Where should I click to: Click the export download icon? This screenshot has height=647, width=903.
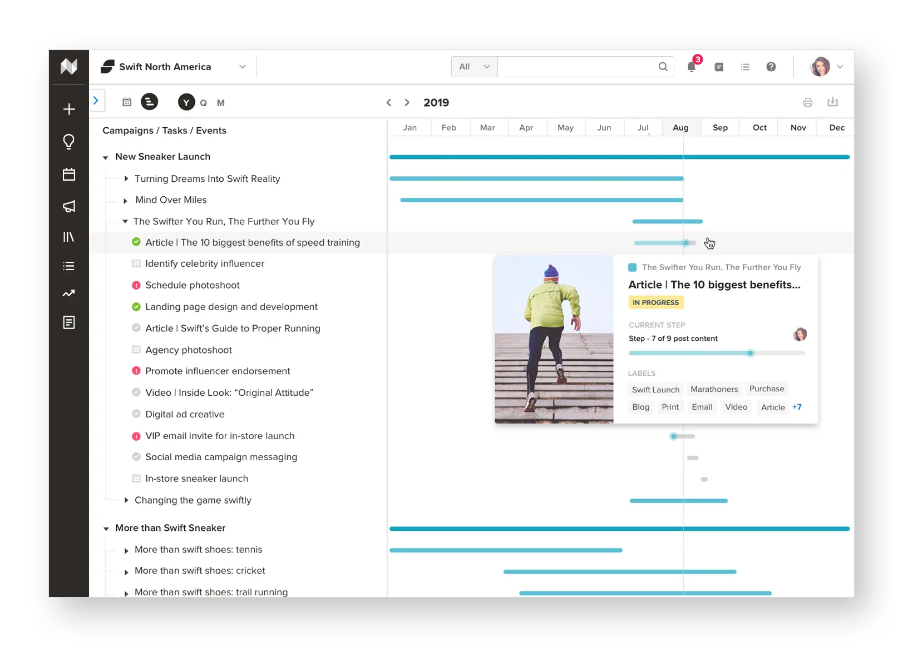(x=833, y=102)
